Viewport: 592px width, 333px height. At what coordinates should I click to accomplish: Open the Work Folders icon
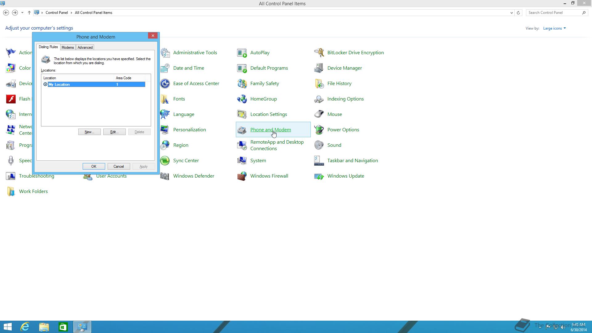click(11, 191)
